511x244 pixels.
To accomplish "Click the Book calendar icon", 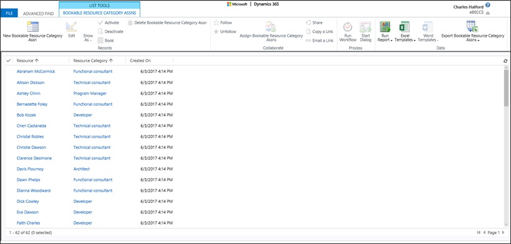I will 100,40.
